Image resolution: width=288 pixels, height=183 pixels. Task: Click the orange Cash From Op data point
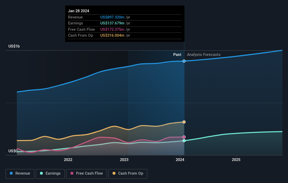tap(184, 122)
